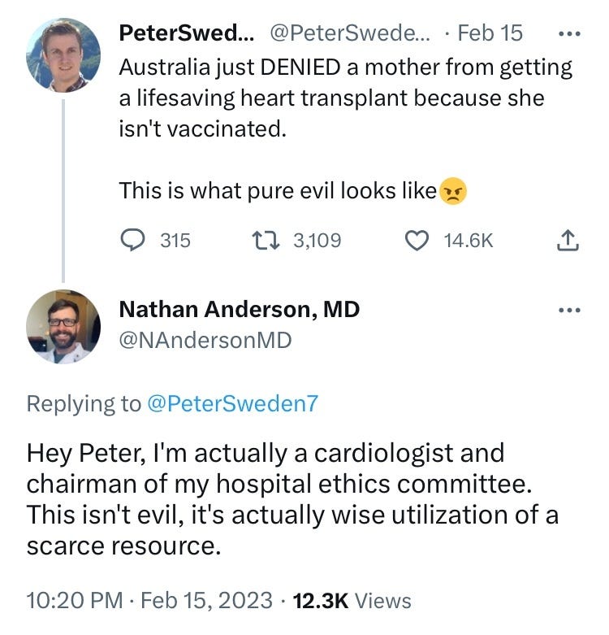Open PeterSweden's profile picture
609x635 pixels.
pyautogui.click(x=63, y=54)
